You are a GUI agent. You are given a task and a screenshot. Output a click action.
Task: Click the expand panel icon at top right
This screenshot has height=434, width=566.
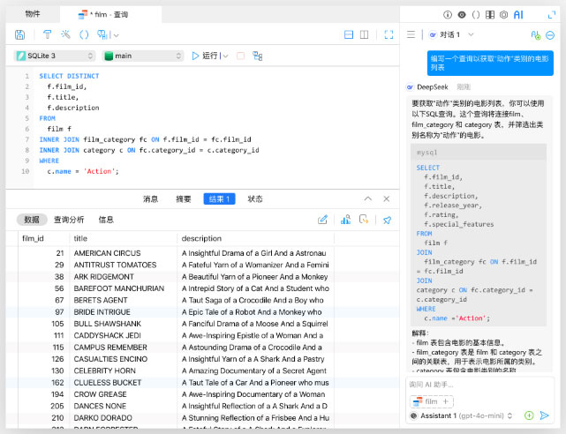[x=552, y=15]
